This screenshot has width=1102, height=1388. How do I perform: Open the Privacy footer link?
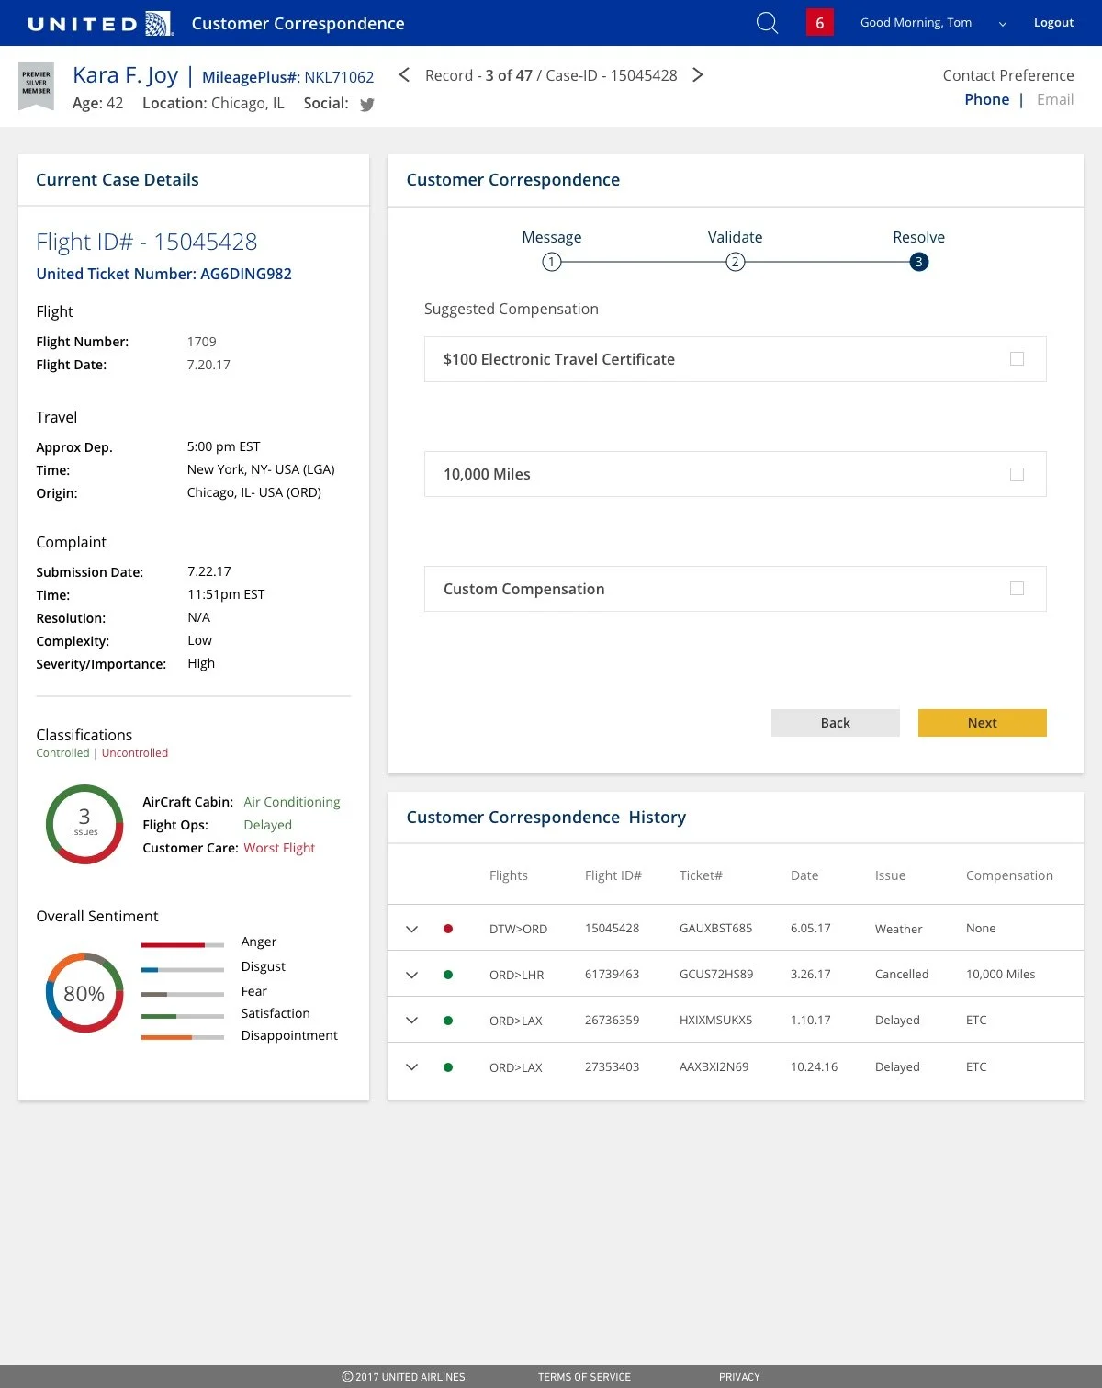click(739, 1377)
